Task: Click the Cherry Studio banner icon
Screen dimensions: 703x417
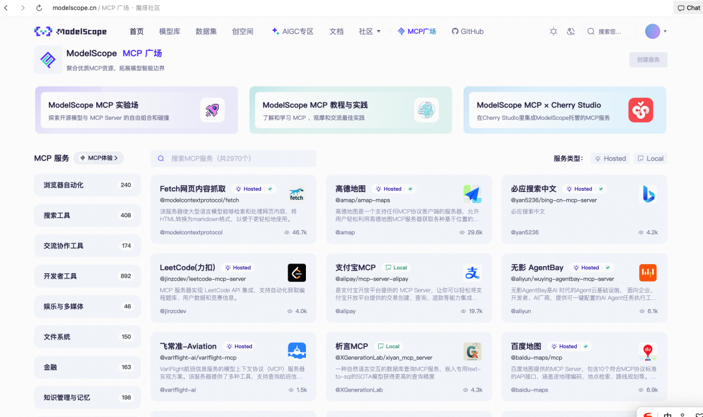Action: pos(641,110)
